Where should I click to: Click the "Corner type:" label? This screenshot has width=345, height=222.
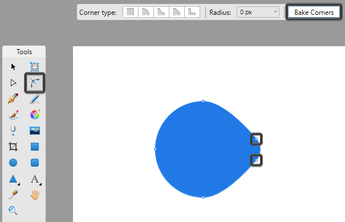pos(98,13)
